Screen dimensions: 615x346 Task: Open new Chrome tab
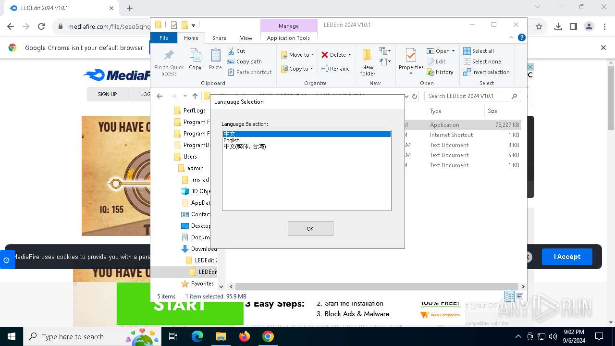(x=130, y=8)
